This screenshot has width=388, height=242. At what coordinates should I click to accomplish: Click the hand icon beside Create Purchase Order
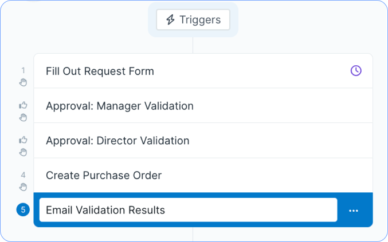(x=23, y=187)
